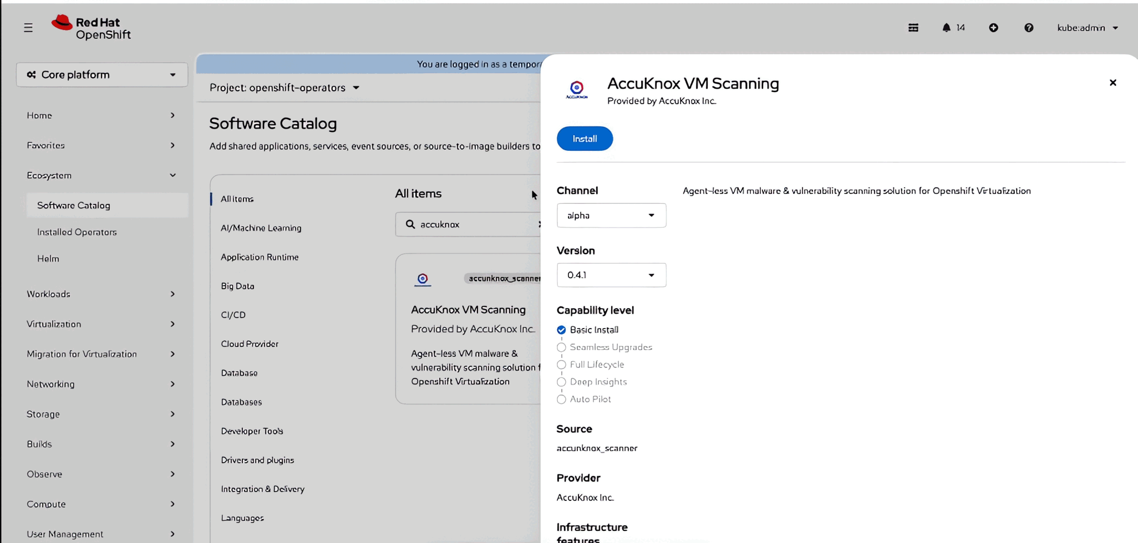Click the AccuKnox Inc. Provider value
Screen dimensions: 1138x543
pyautogui.click(x=585, y=498)
